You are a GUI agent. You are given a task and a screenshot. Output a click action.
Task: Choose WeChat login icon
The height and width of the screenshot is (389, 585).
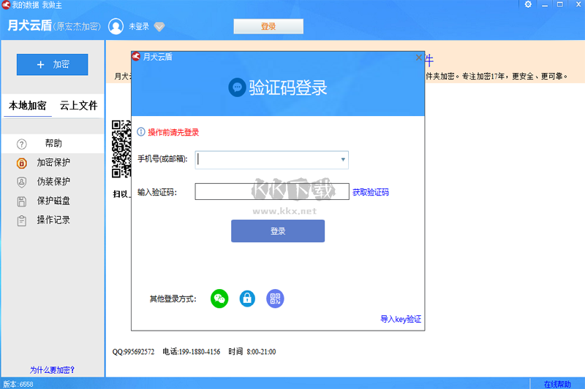(219, 299)
